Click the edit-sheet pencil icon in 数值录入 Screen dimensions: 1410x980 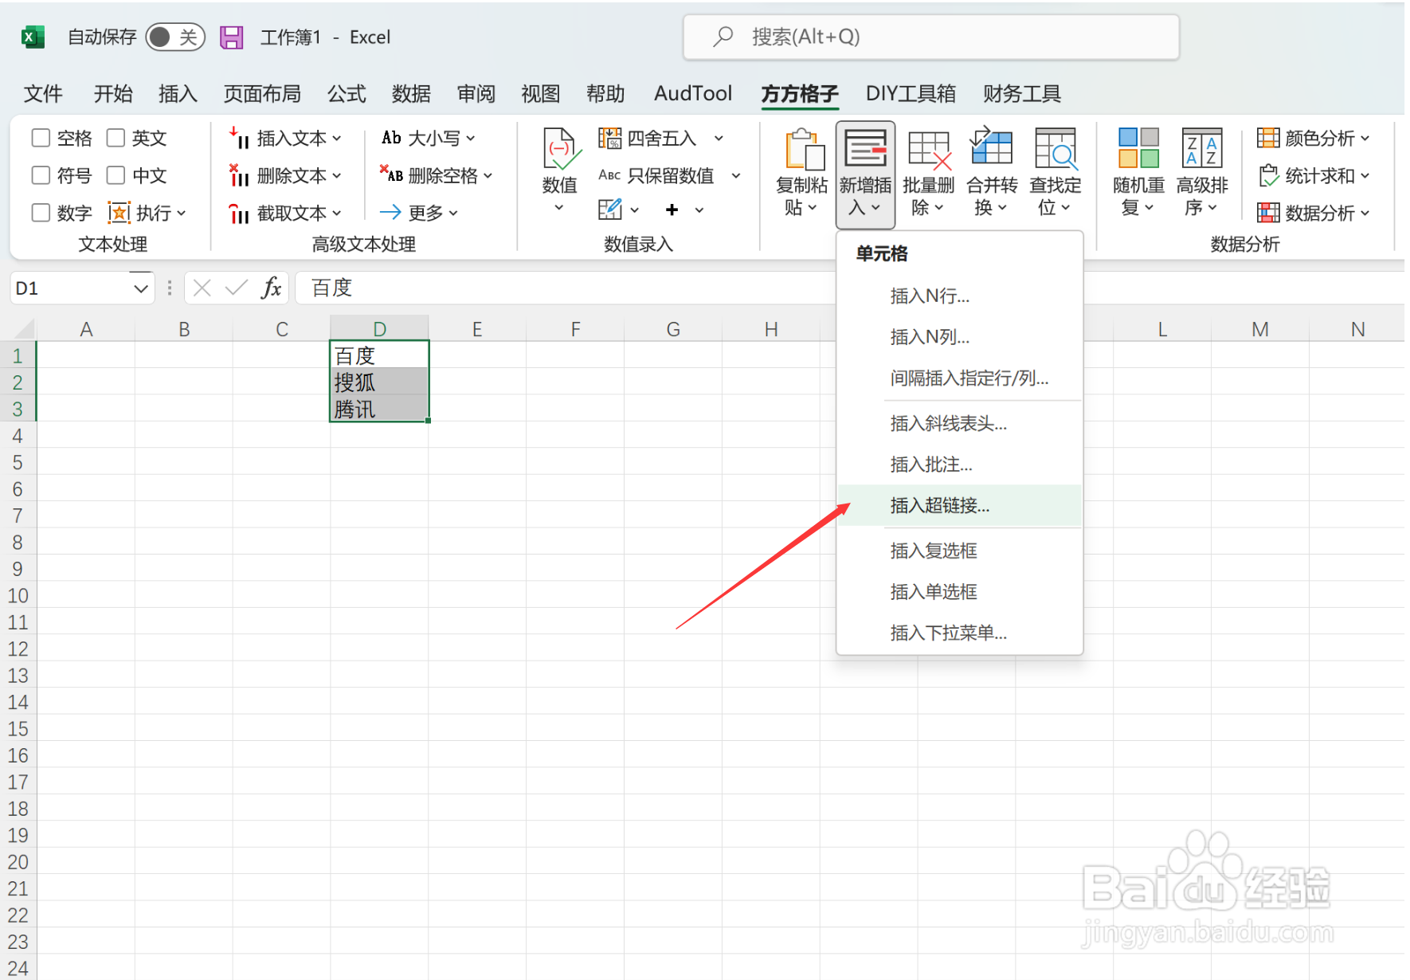click(609, 210)
